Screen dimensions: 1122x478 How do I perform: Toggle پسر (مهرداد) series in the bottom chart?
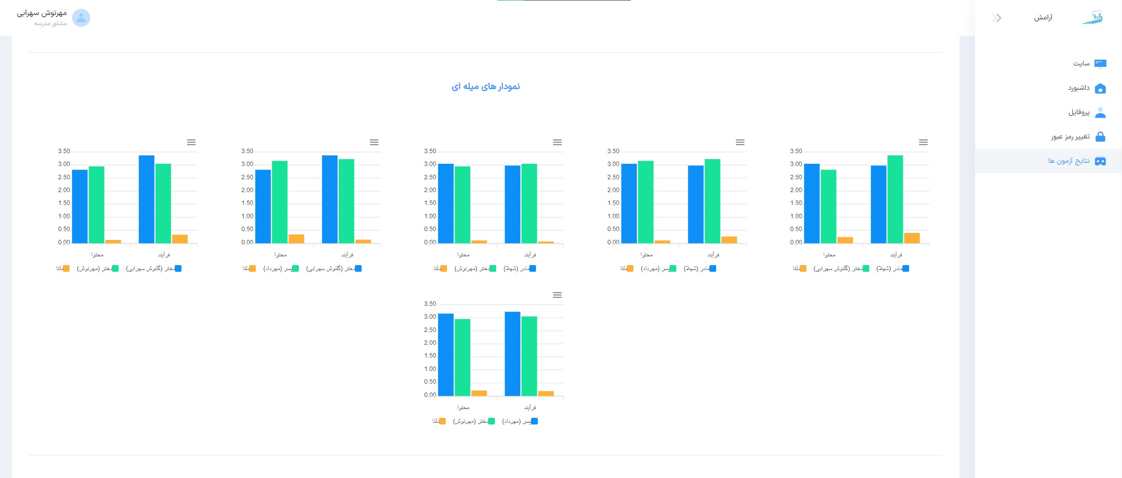(534, 421)
